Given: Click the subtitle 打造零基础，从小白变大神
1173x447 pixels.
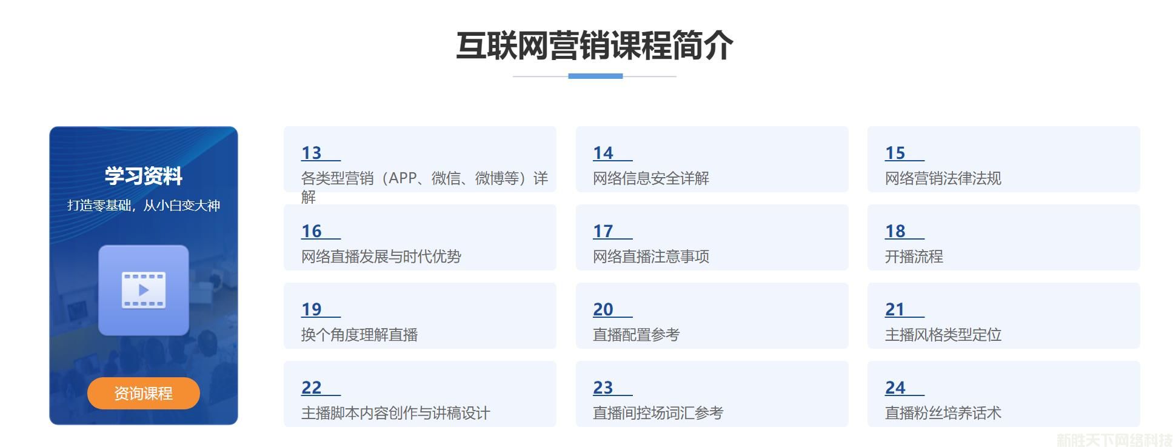Looking at the screenshot, I should (x=144, y=206).
